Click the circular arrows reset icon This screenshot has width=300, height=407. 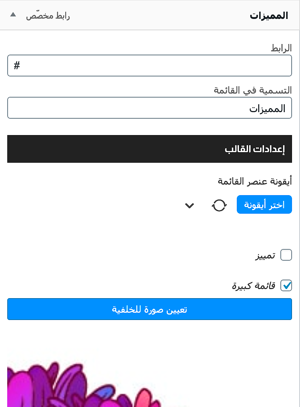click(x=219, y=205)
